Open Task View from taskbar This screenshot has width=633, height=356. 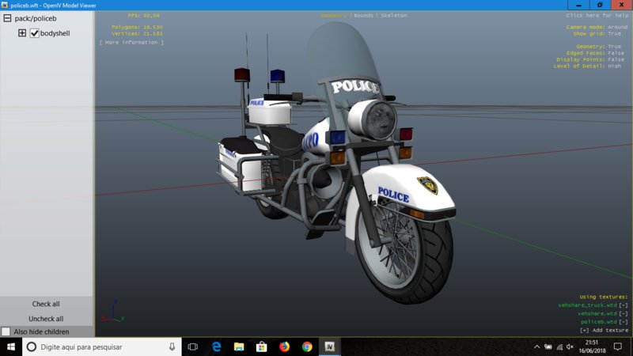193,347
